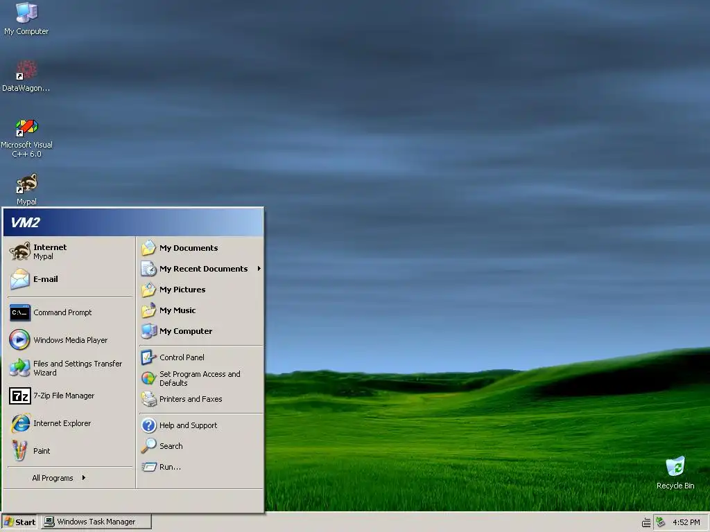Click the My Recent Documents icon
The height and width of the screenshot is (532, 710).
(x=148, y=269)
